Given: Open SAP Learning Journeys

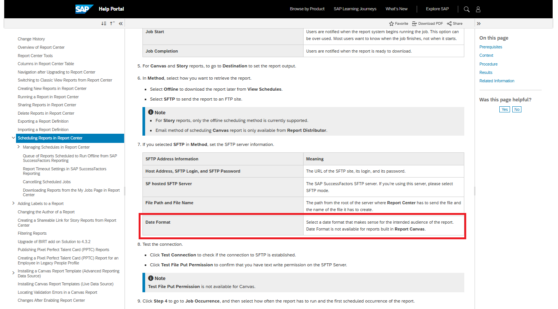Looking at the screenshot, I should pos(355,9).
